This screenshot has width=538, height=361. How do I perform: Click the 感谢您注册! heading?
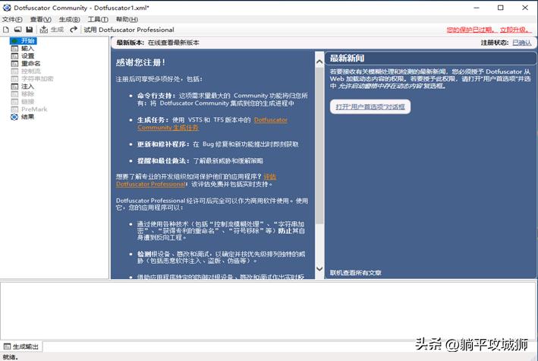(141, 62)
